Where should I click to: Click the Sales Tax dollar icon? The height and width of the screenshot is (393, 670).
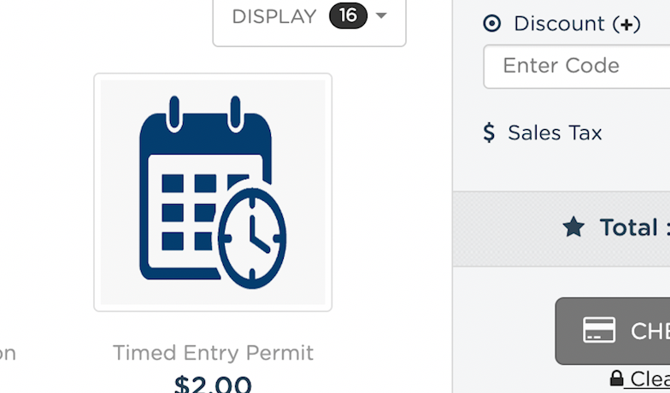pos(489,132)
